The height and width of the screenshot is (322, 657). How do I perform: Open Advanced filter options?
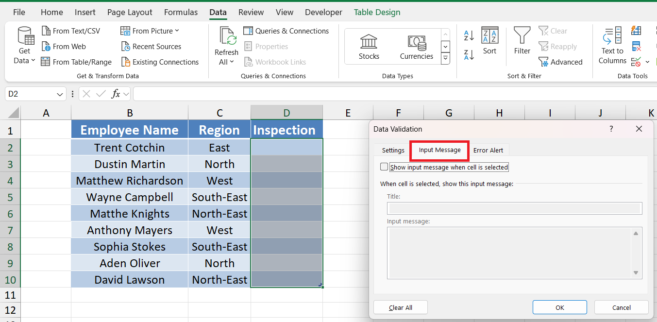560,62
